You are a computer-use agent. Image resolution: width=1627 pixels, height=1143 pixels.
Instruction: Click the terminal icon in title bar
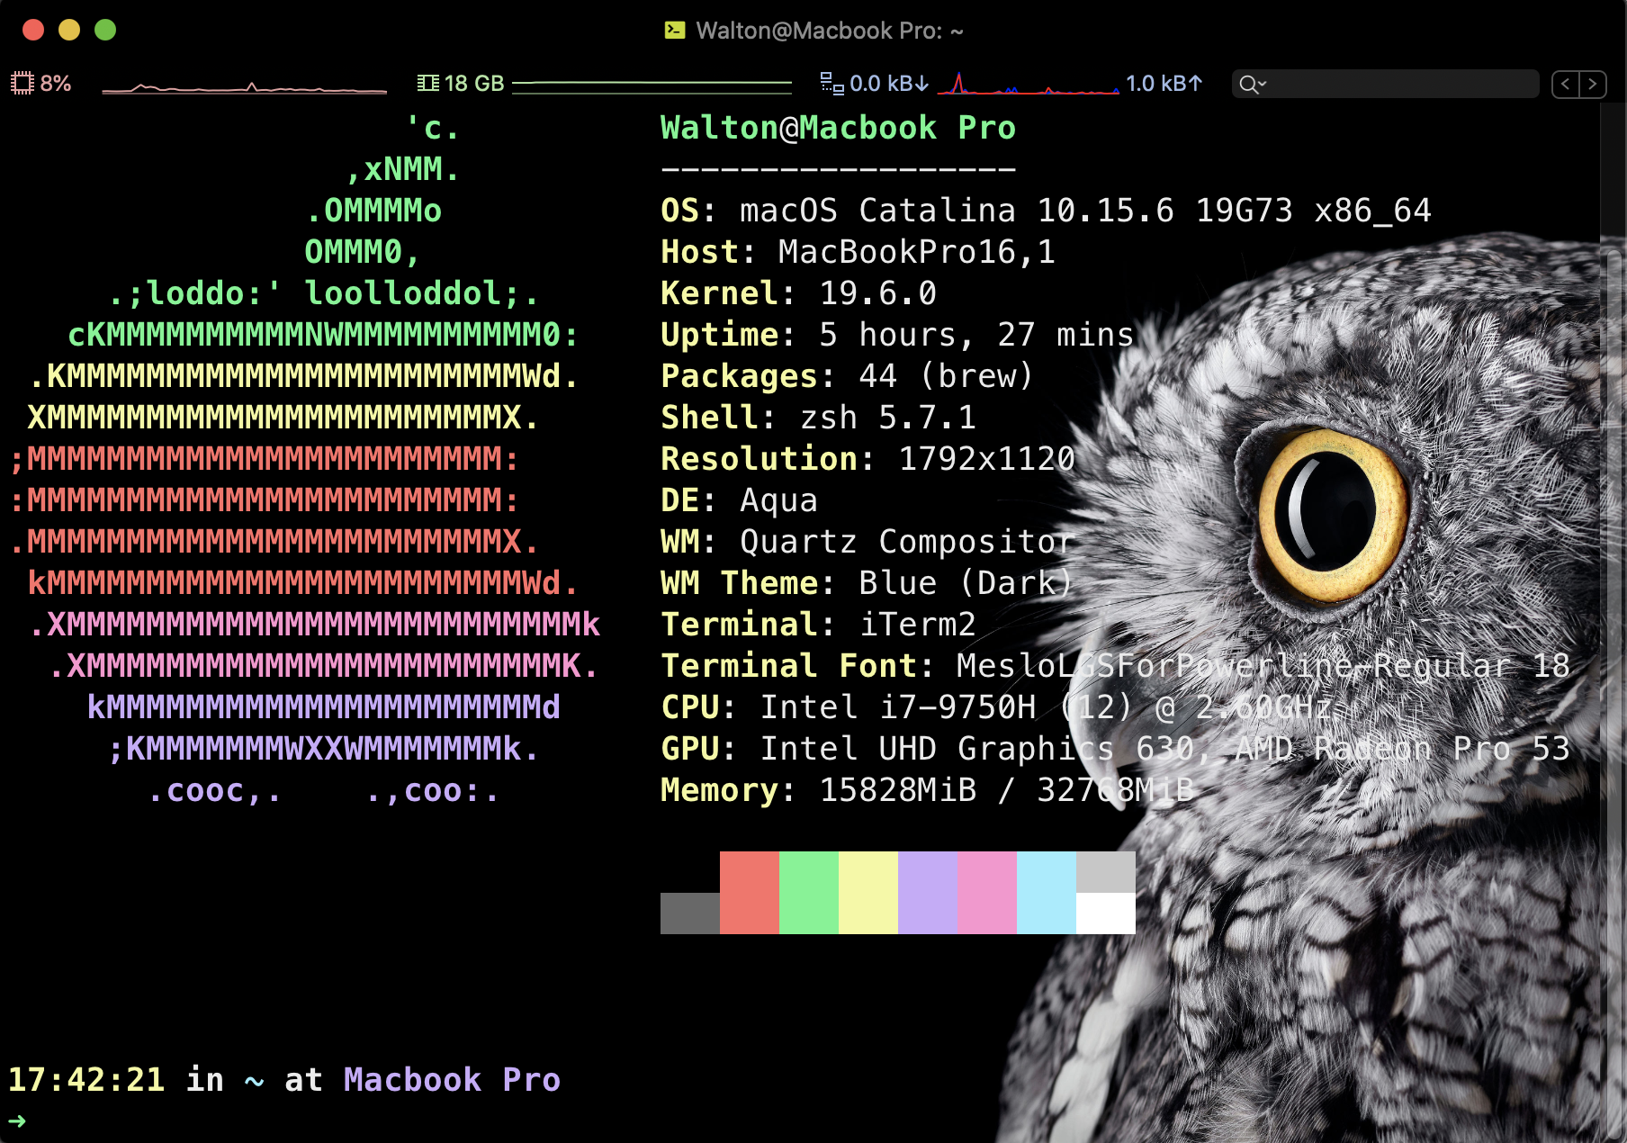point(675,31)
